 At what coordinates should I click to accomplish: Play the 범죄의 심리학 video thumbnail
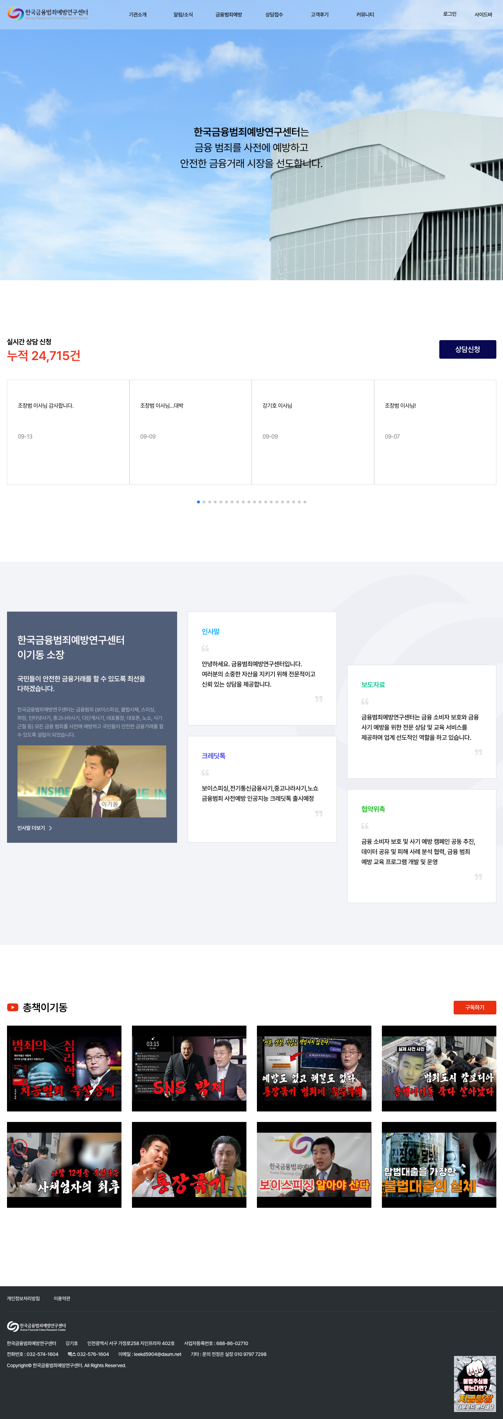click(64, 1068)
